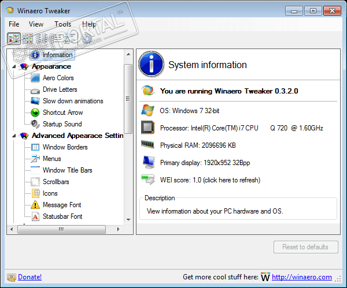Click tree horizontal scrollbar right arrow
The image size is (347, 288).
point(118,229)
